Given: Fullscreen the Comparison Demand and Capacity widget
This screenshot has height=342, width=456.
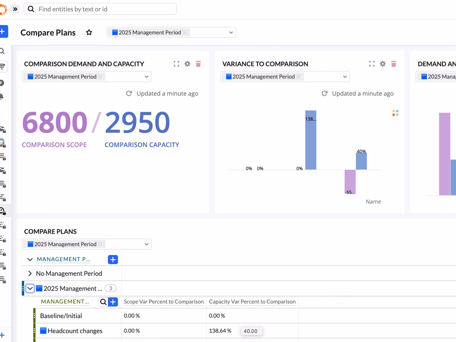Looking at the screenshot, I should click(176, 64).
